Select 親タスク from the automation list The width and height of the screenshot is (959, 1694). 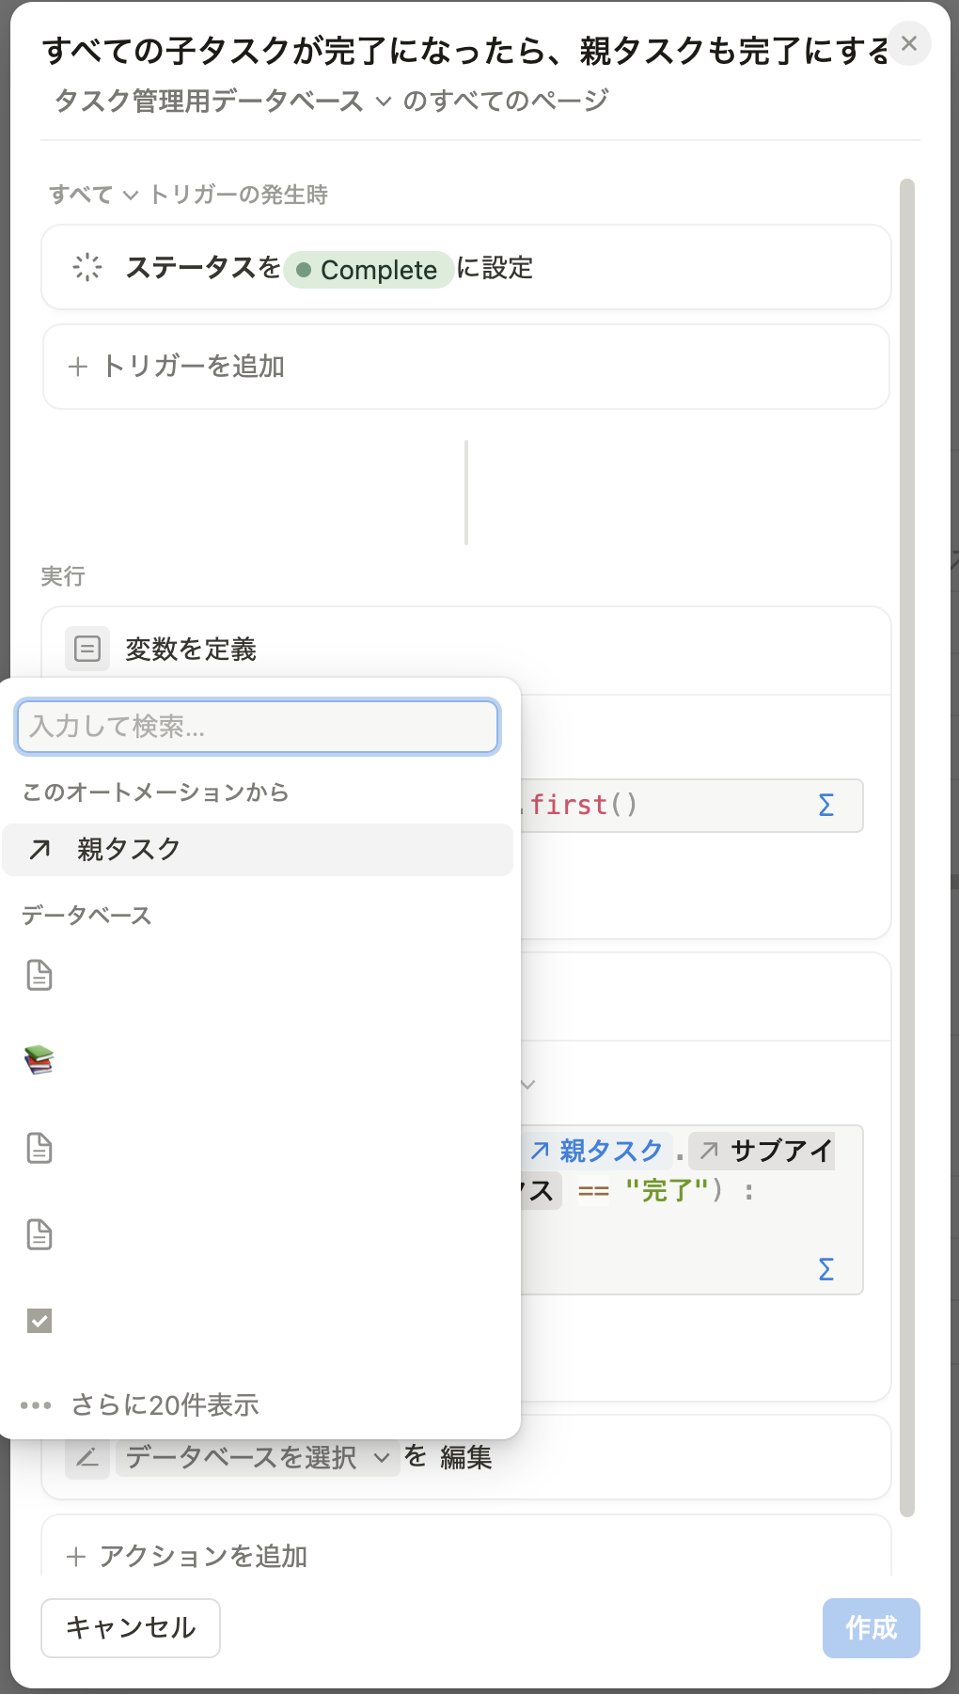point(258,850)
